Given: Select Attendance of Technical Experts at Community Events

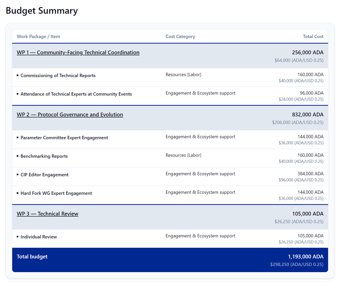Looking at the screenshot, I should pyautogui.click(x=76, y=94).
